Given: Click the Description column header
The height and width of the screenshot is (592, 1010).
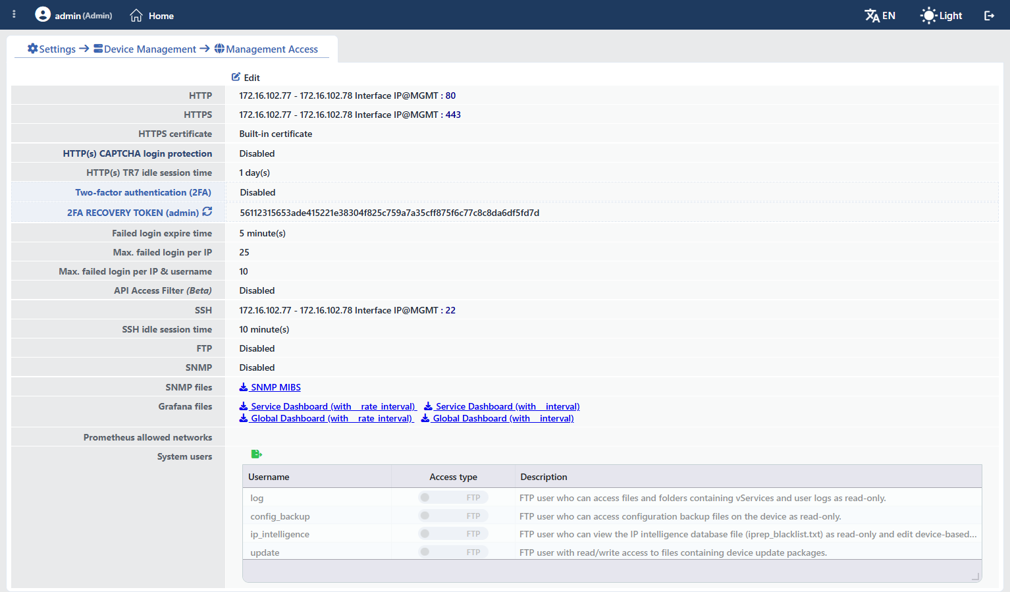Looking at the screenshot, I should [748, 477].
